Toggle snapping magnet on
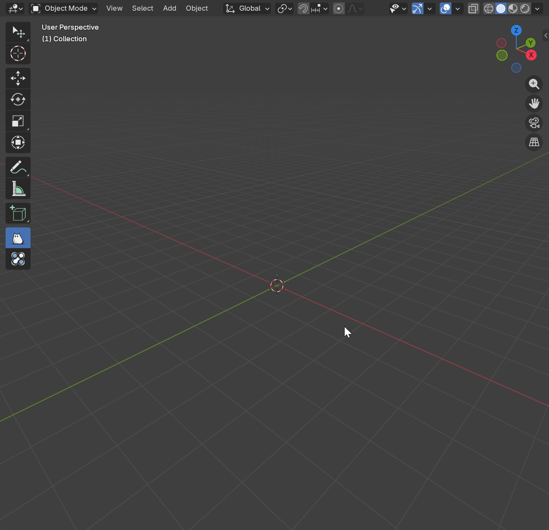The height and width of the screenshot is (530, 549). point(303,9)
